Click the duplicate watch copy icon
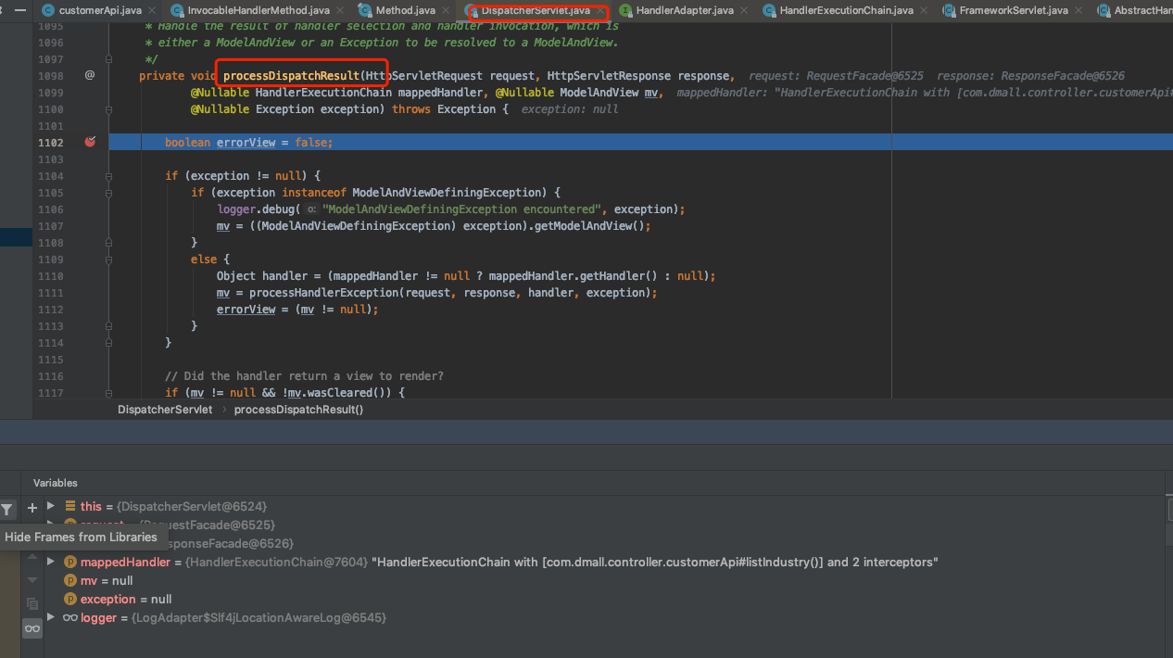This screenshot has width=1173, height=658. click(x=32, y=603)
